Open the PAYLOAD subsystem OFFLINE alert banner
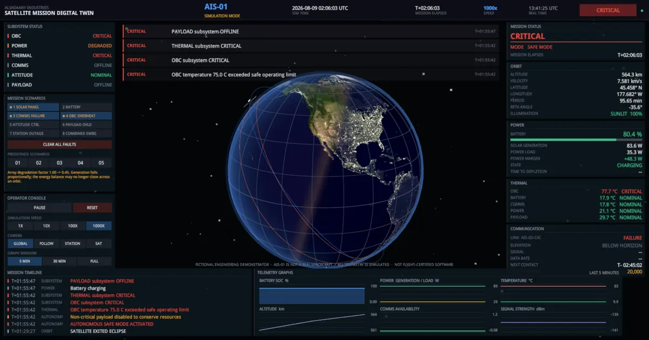This screenshot has width=649, height=340. pyautogui.click(x=310, y=31)
